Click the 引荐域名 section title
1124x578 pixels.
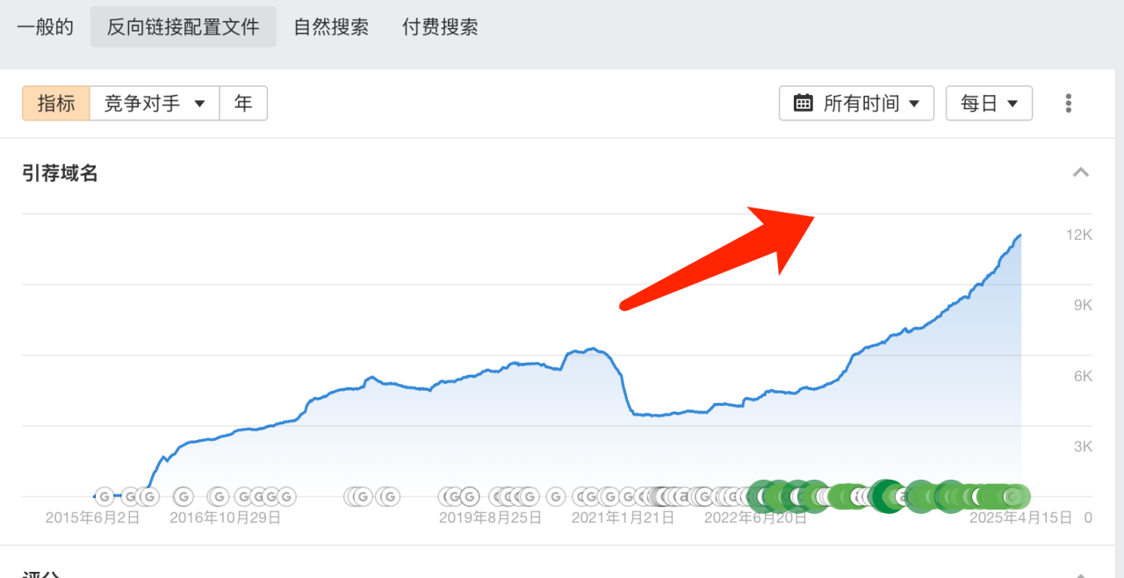[59, 173]
